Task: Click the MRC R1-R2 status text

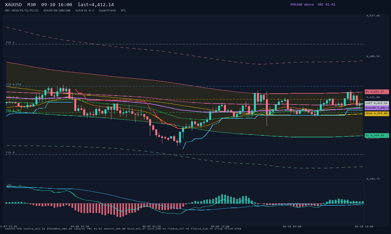Action: click(x=326, y=4)
